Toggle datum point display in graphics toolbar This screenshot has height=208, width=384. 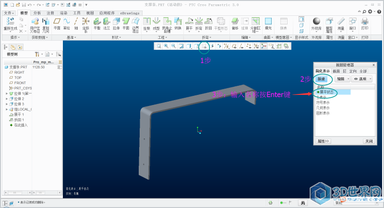tap(249, 46)
